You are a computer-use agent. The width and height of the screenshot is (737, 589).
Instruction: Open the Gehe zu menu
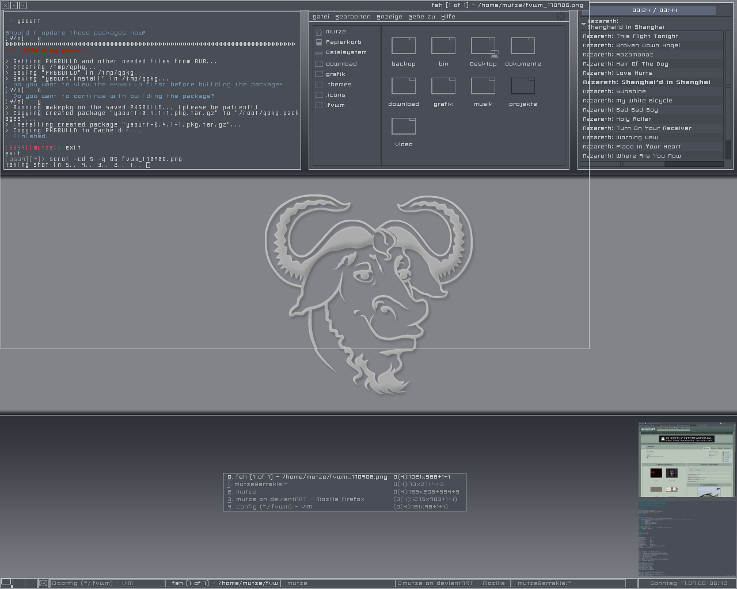tap(421, 17)
